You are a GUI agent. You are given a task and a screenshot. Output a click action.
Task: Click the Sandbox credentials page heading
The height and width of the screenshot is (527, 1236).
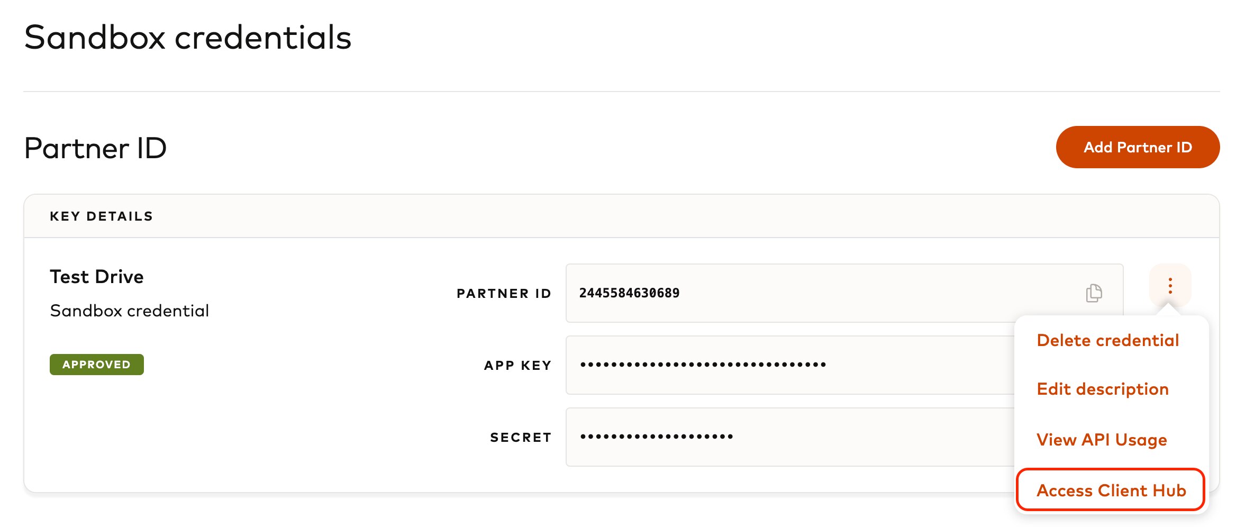click(188, 38)
